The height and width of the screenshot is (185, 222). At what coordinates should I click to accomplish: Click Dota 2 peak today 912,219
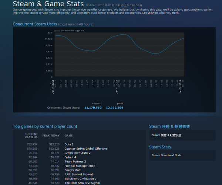click(x=54, y=144)
